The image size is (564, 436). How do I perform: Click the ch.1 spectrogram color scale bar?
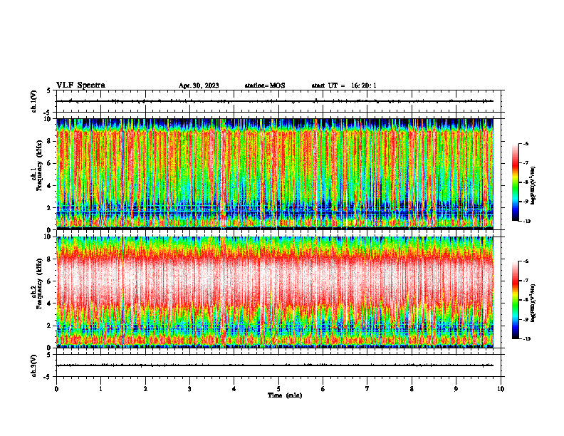coord(515,182)
